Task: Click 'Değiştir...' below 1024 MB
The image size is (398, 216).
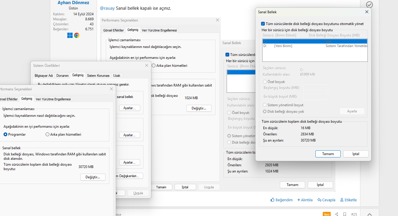Action: tap(199, 108)
